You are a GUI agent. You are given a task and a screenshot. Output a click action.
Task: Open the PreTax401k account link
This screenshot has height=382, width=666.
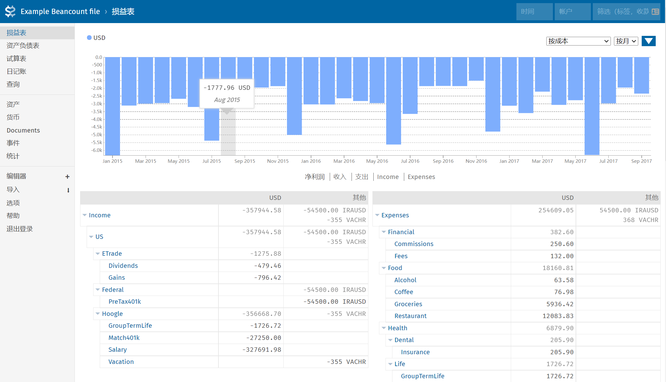[x=125, y=302]
